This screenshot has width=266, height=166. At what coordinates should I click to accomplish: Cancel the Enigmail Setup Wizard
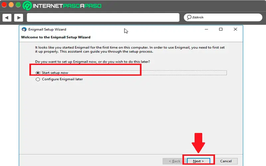[x=226, y=161]
